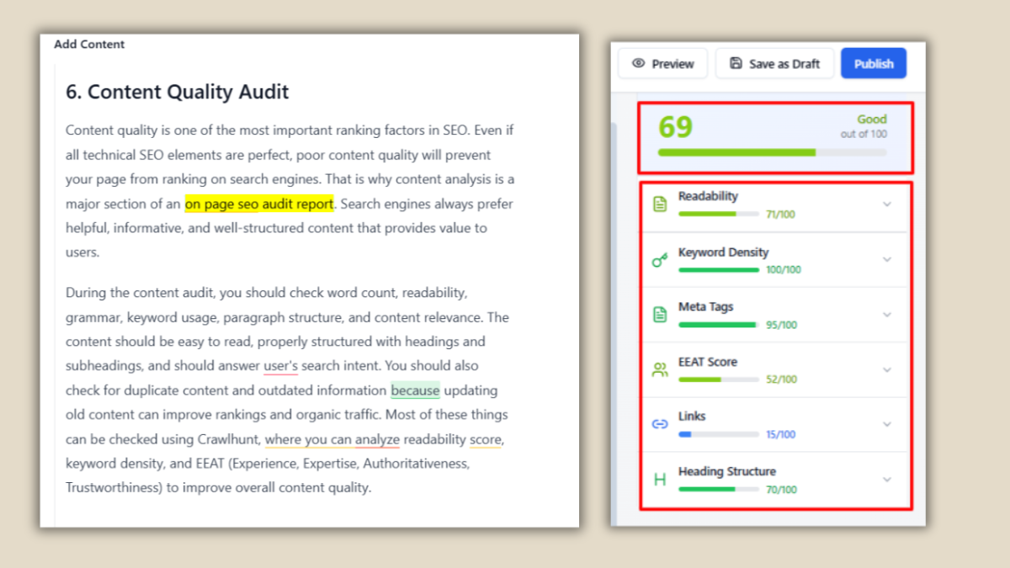The width and height of the screenshot is (1010, 568).
Task: Click the 'Add Content' label
Action: click(x=89, y=44)
